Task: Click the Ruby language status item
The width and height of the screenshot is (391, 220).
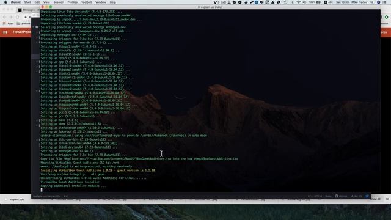Action: click(x=329, y=196)
